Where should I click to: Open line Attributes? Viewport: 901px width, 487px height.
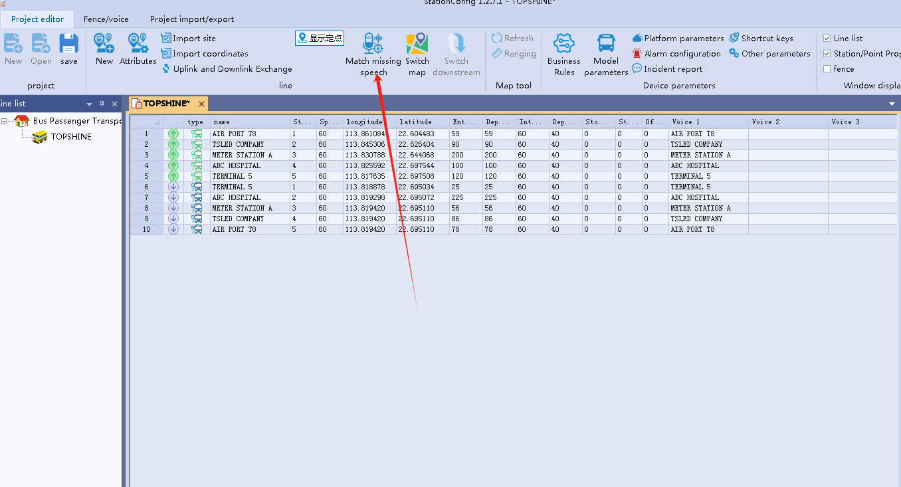pos(138,45)
